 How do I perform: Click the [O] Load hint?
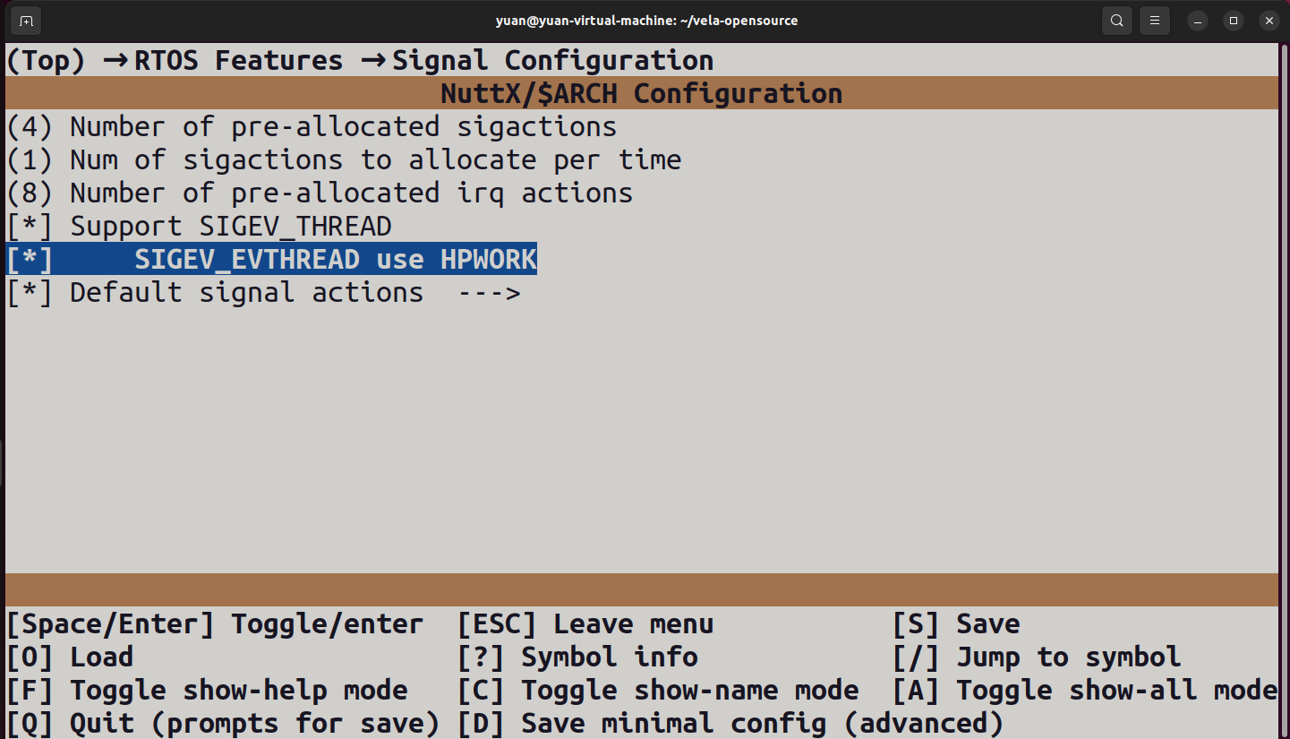coord(70,657)
